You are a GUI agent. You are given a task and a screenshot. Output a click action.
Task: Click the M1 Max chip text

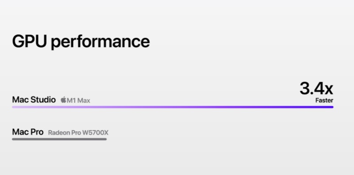pos(78,101)
